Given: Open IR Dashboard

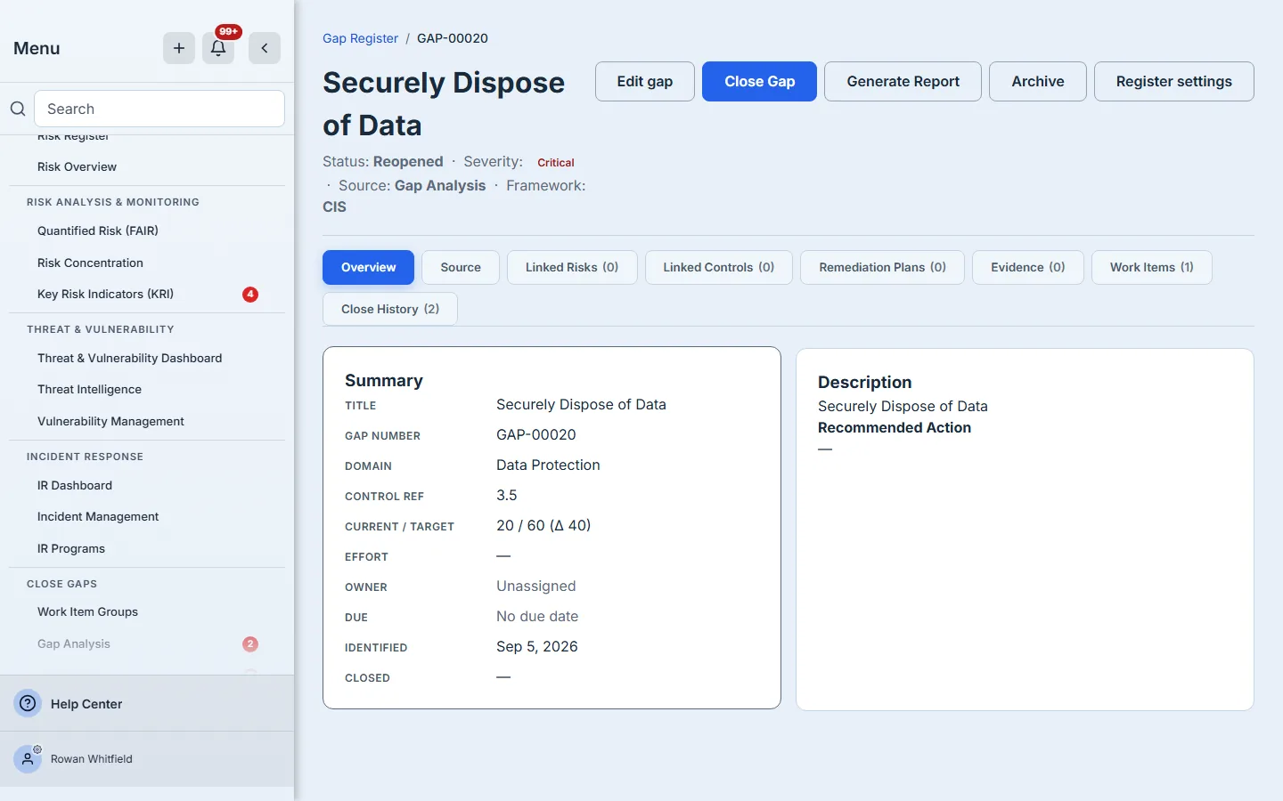Looking at the screenshot, I should tap(75, 485).
